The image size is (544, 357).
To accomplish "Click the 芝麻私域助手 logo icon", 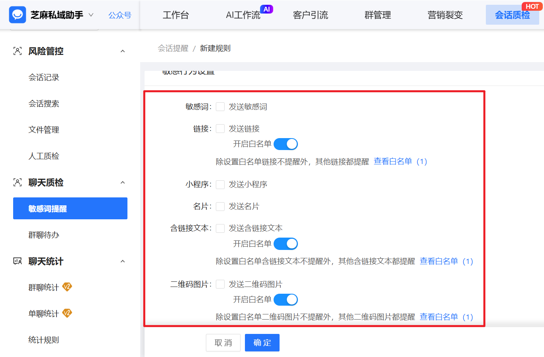I will [x=18, y=15].
